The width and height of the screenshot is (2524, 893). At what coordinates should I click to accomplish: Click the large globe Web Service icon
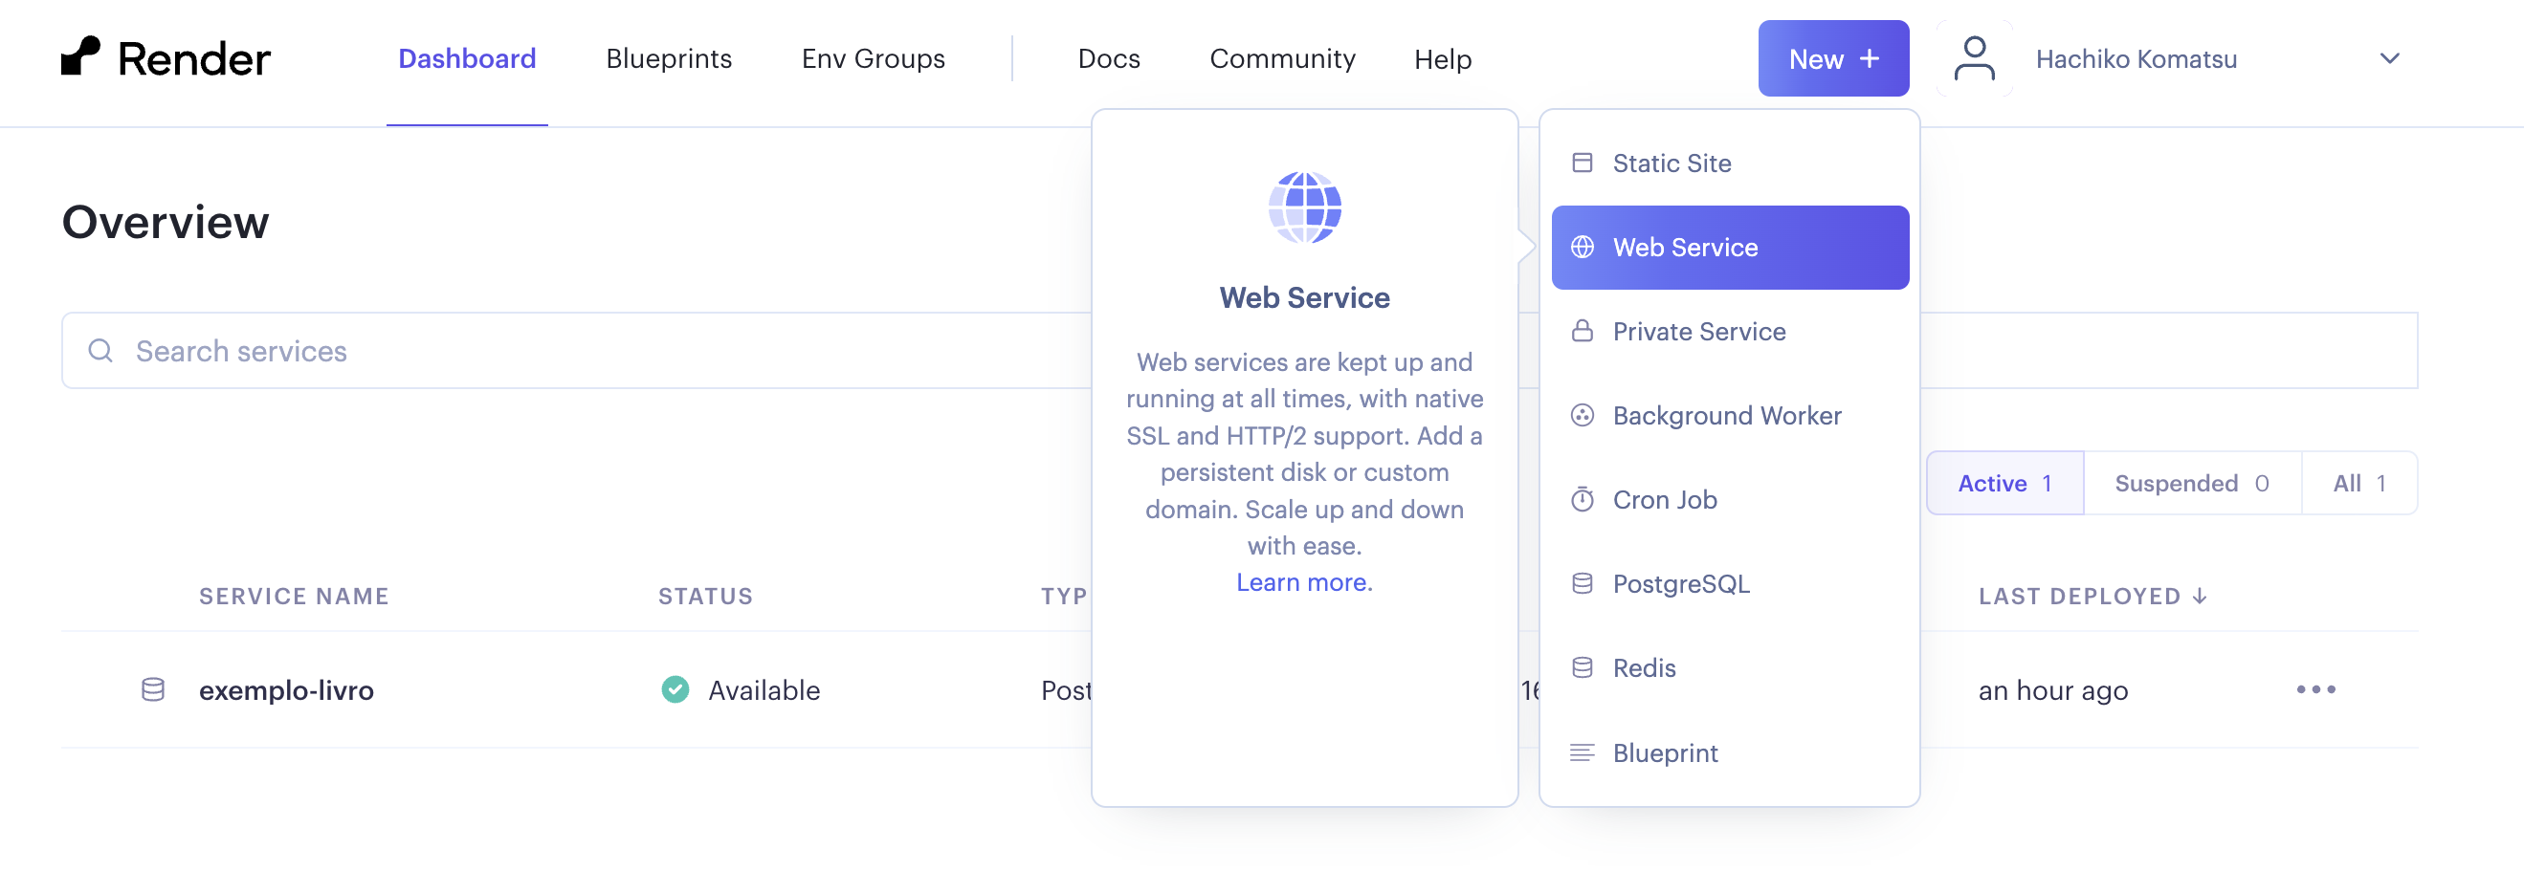pos(1304,207)
